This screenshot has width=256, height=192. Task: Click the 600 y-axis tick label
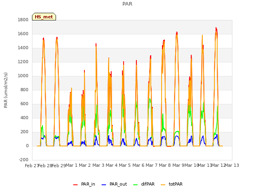point(24,104)
